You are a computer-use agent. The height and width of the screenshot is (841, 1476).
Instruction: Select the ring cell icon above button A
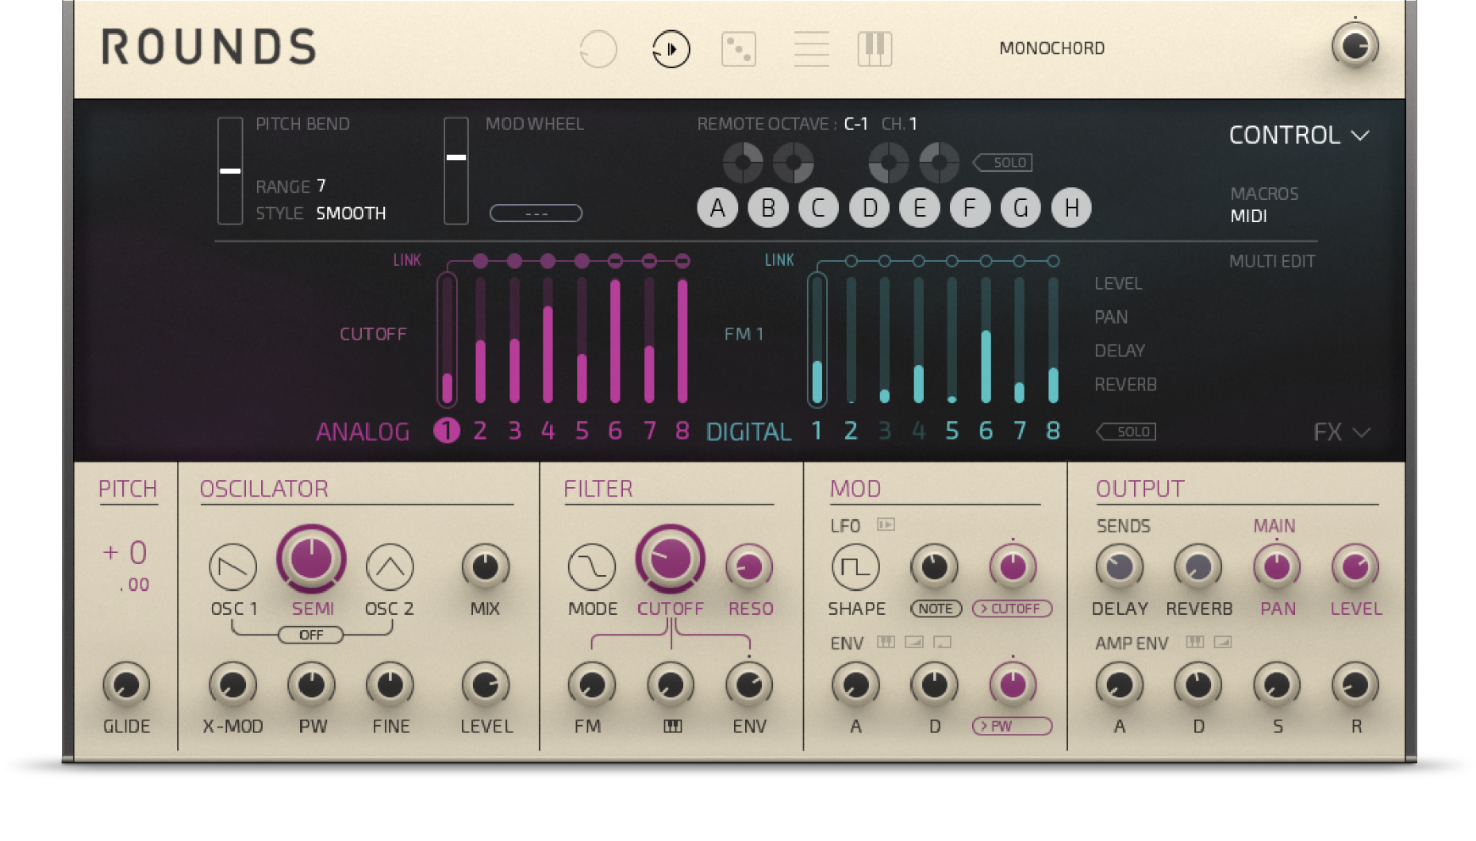tap(743, 163)
